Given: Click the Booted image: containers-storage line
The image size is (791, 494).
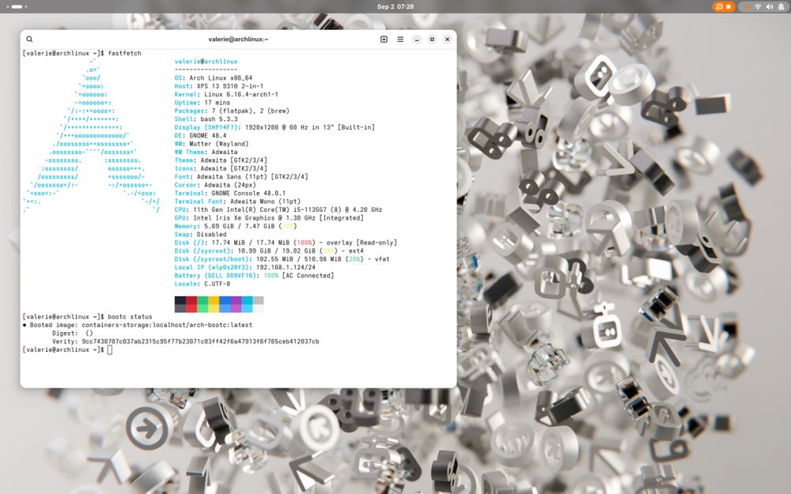Looking at the screenshot, I should [x=137, y=325].
